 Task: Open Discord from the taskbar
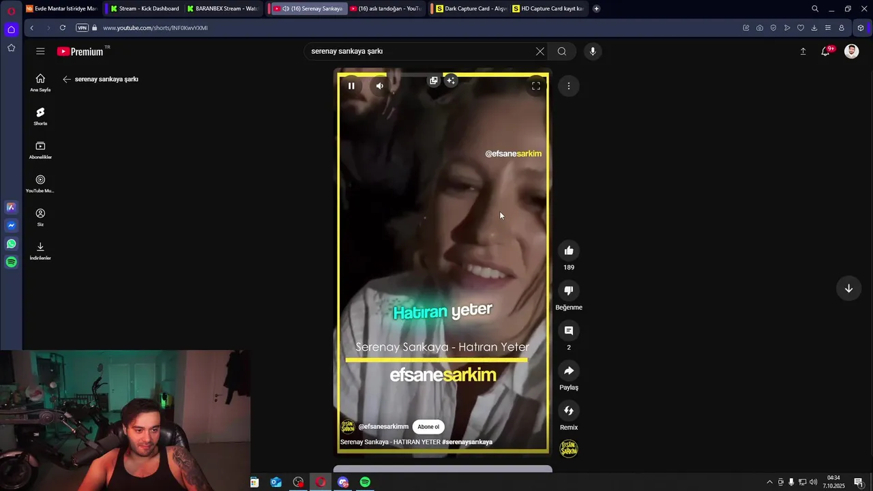(x=343, y=482)
